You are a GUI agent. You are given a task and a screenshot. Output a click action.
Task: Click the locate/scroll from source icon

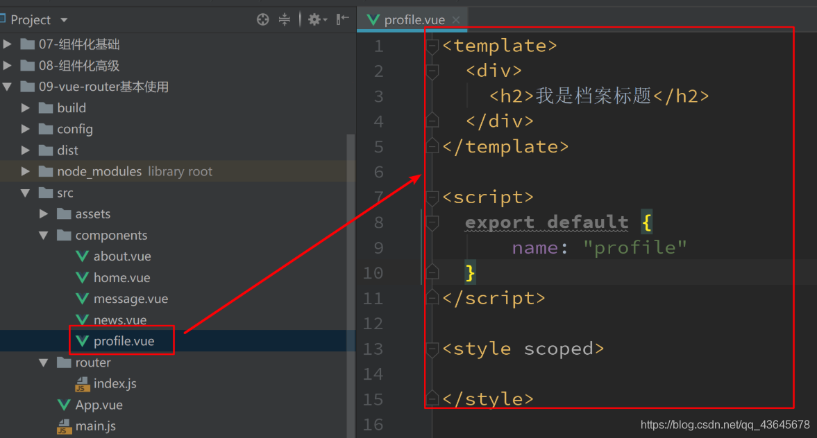(x=262, y=20)
